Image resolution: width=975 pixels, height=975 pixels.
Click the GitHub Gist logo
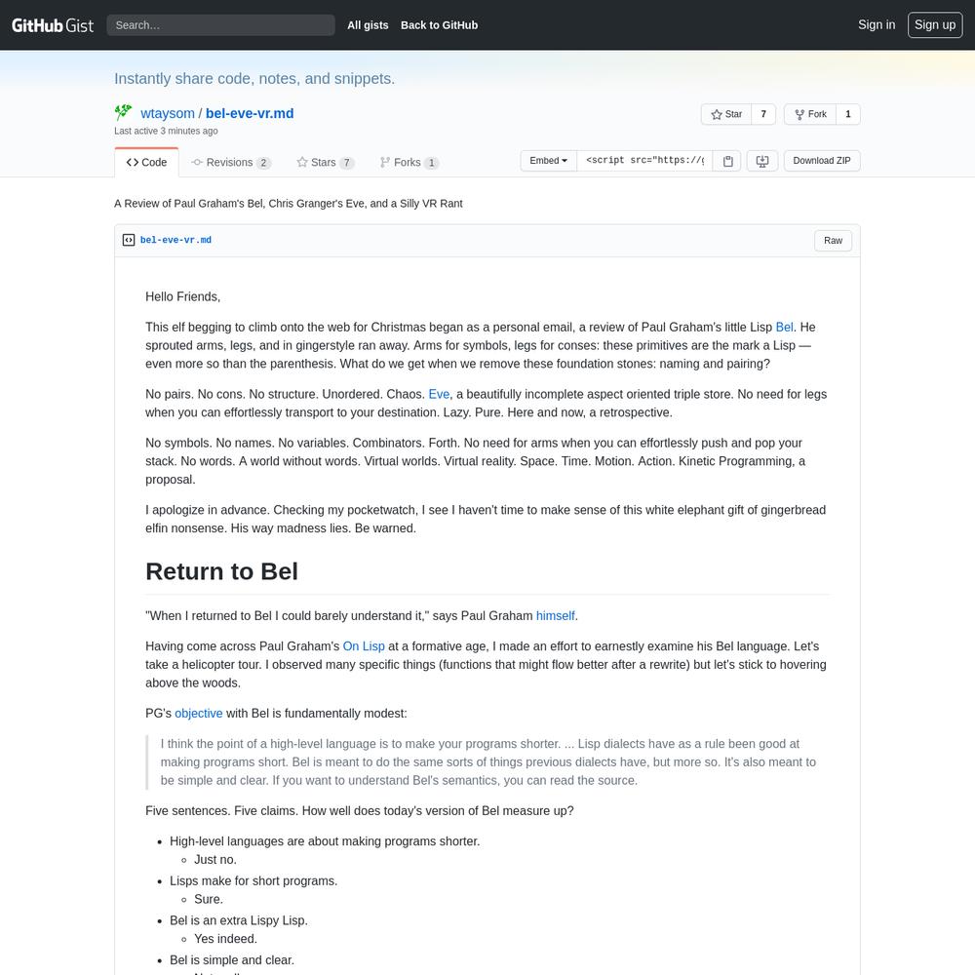point(53,25)
